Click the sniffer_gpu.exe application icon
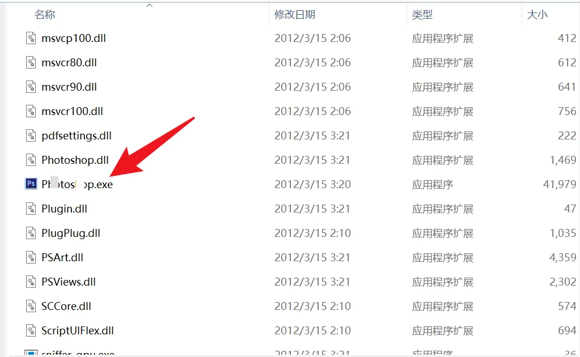 31,353
